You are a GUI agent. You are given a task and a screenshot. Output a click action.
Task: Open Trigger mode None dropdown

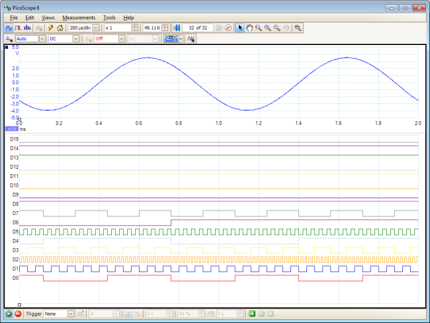pyautogui.click(x=71, y=314)
